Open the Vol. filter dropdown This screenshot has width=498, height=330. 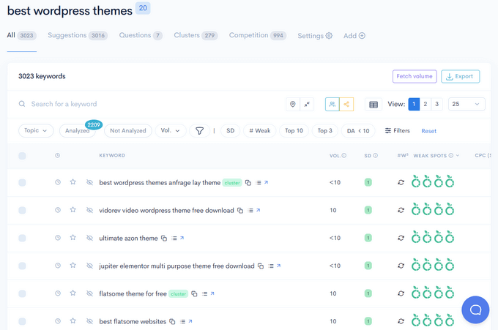(170, 131)
